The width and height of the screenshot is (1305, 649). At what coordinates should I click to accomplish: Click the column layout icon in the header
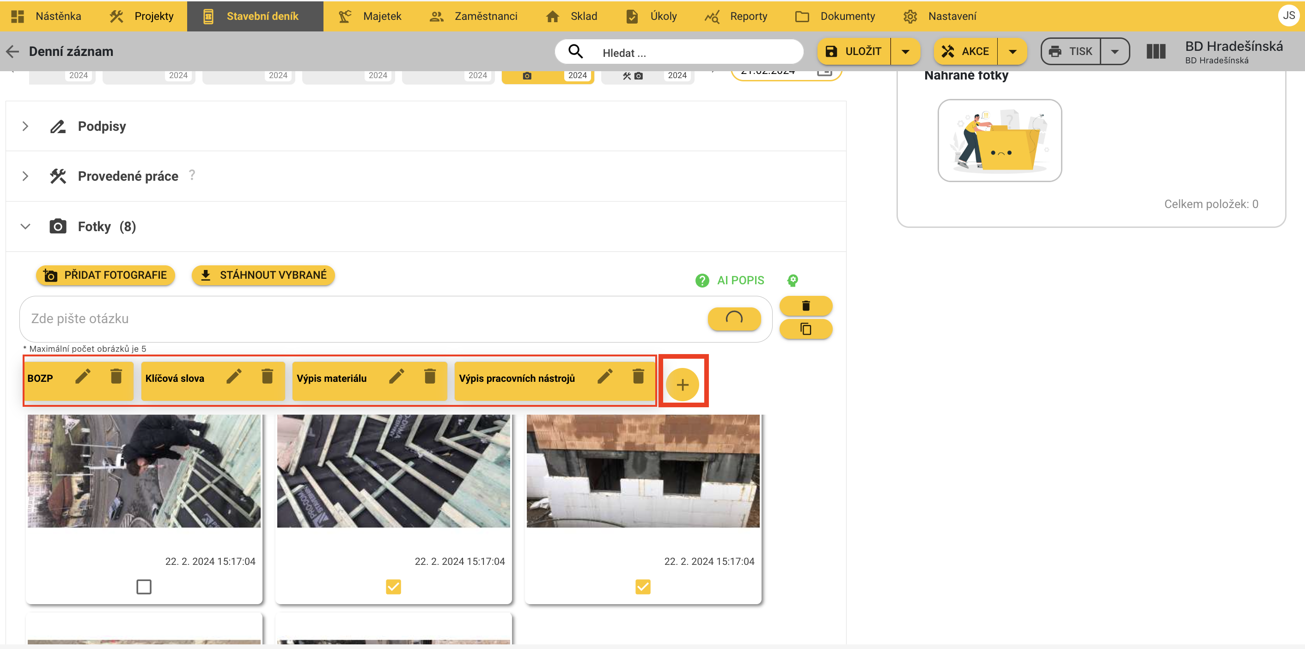[1156, 51]
